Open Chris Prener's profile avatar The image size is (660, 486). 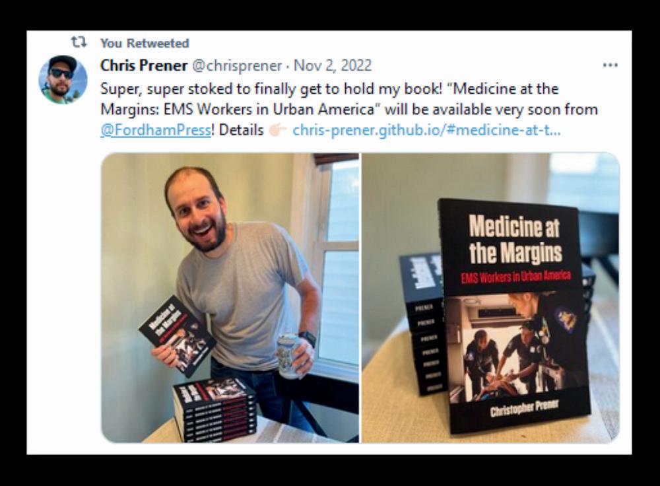pos(63,79)
